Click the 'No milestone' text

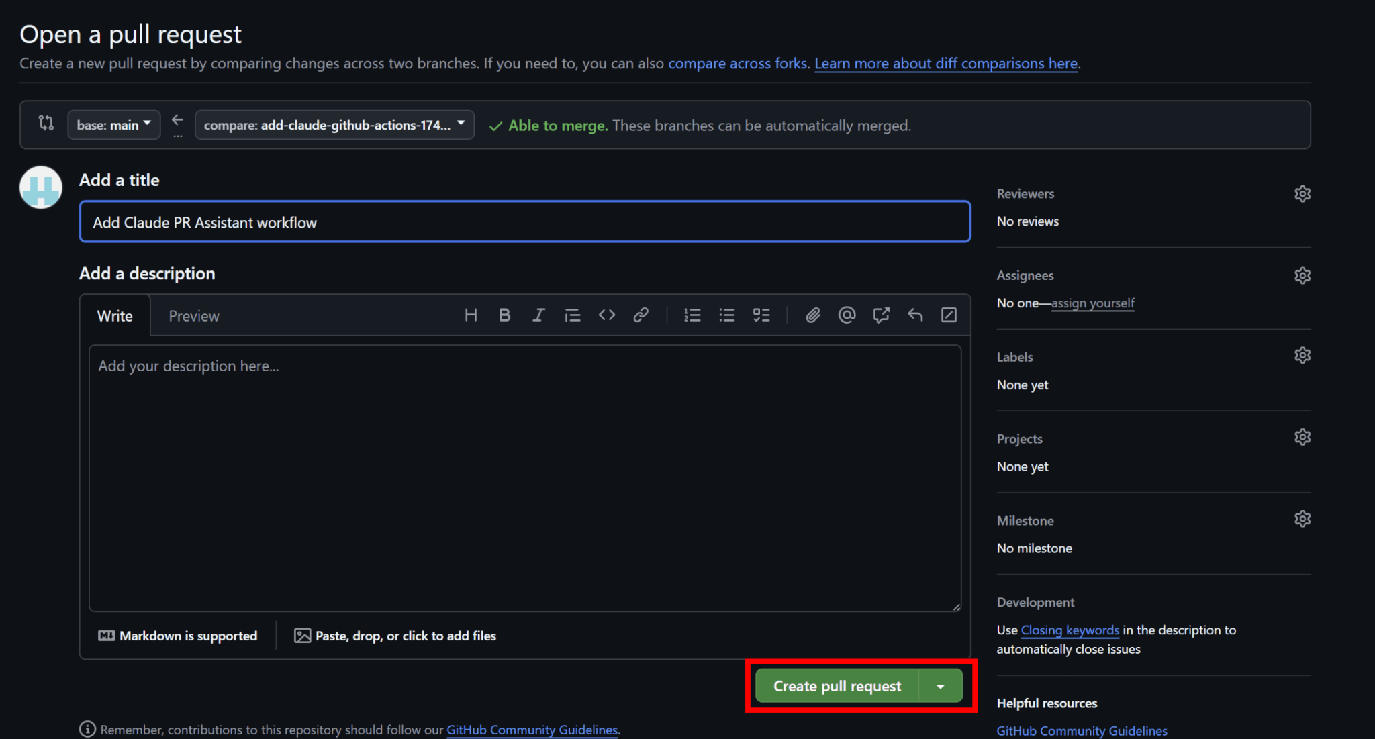pyautogui.click(x=1034, y=548)
